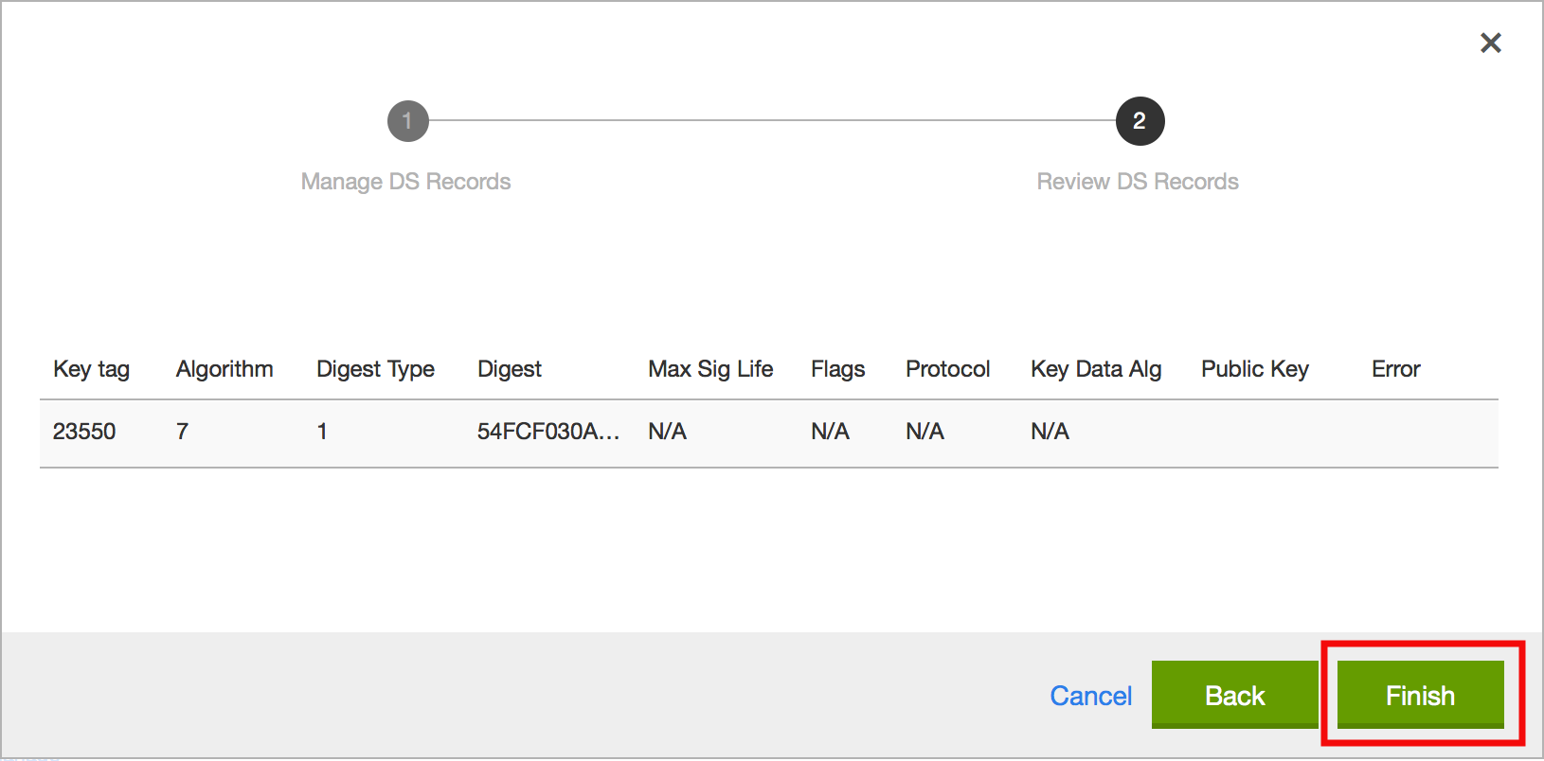This screenshot has width=1544, height=761.
Task: Click the Error column header
Action: click(1395, 369)
